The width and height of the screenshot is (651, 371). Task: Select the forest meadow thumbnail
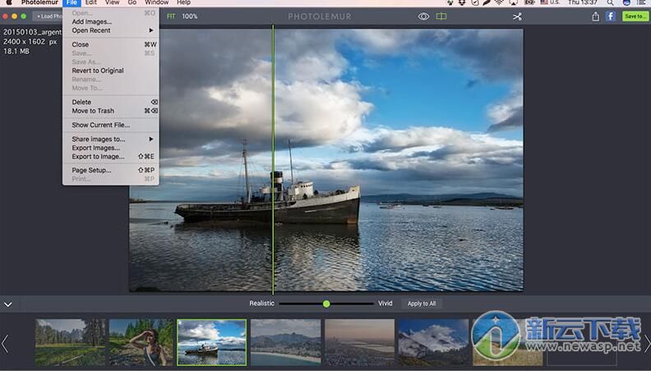coord(70,342)
